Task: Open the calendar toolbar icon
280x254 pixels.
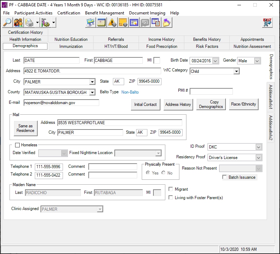Action: 101,23
